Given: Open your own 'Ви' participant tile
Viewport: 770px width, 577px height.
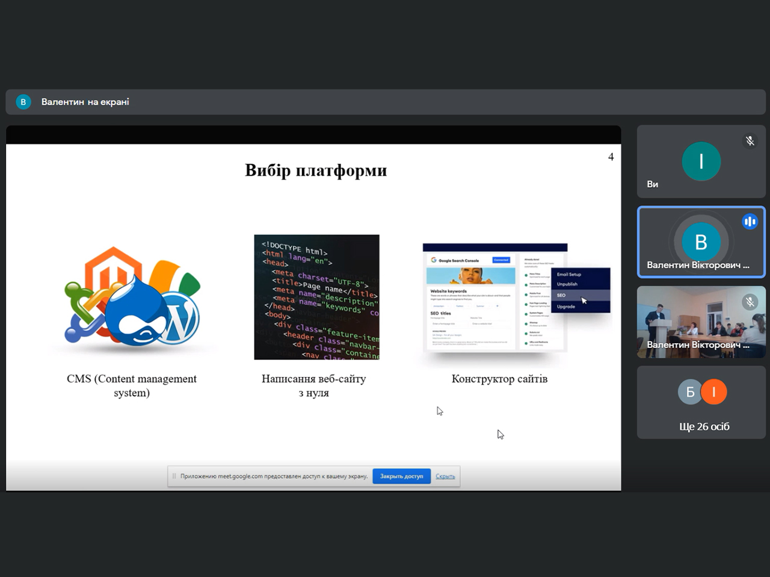Looking at the screenshot, I should pyautogui.click(x=701, y=162).
